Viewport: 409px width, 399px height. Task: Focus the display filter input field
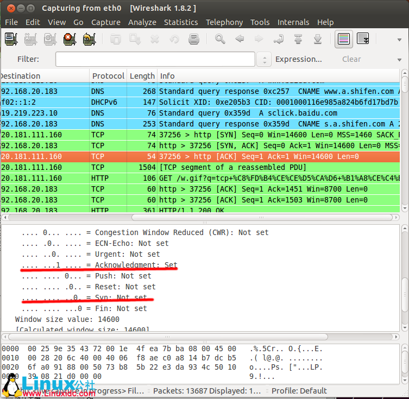click(155, 59)
